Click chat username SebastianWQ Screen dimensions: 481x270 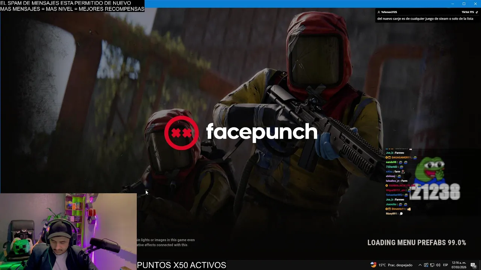(x=394, y=195)
